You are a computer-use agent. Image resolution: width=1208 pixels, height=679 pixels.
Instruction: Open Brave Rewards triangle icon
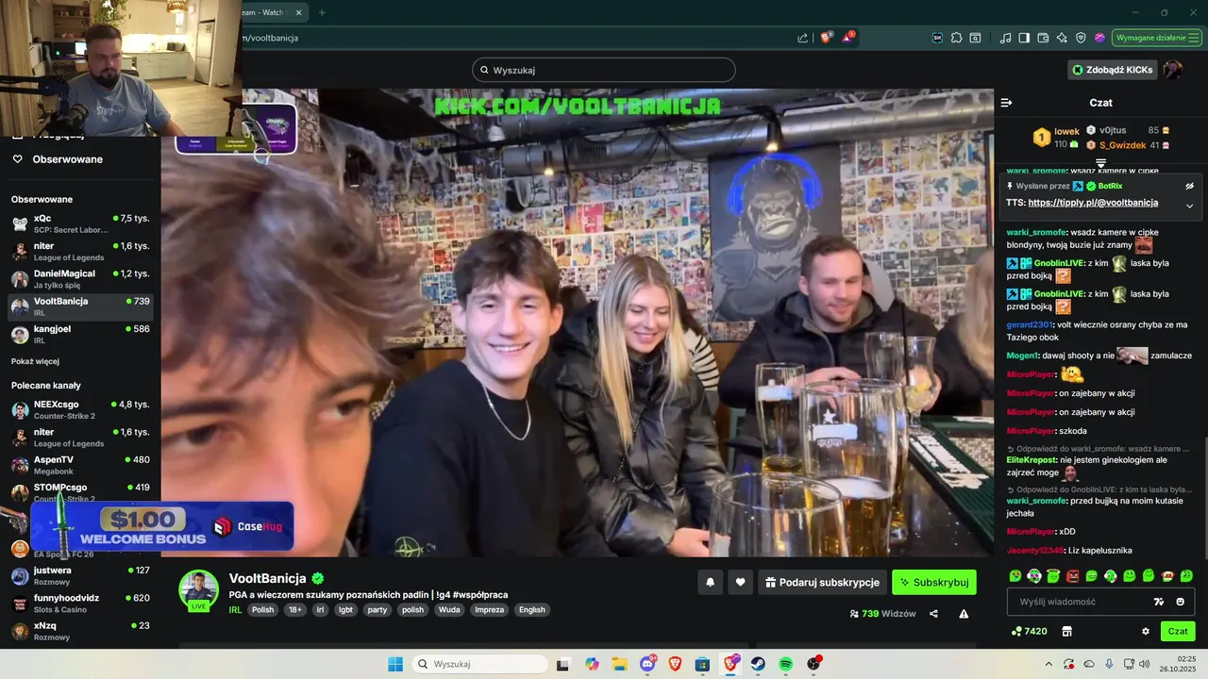(x=848, y=38)
